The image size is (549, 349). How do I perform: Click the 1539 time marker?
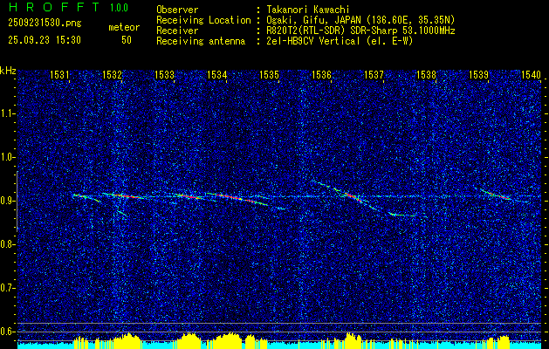pos(478,74)
